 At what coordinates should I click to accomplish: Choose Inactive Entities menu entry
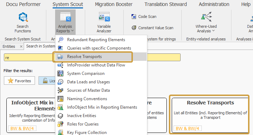point(101,116)
